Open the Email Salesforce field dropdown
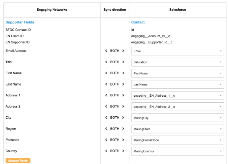228x164 pixels. [177, 51]
